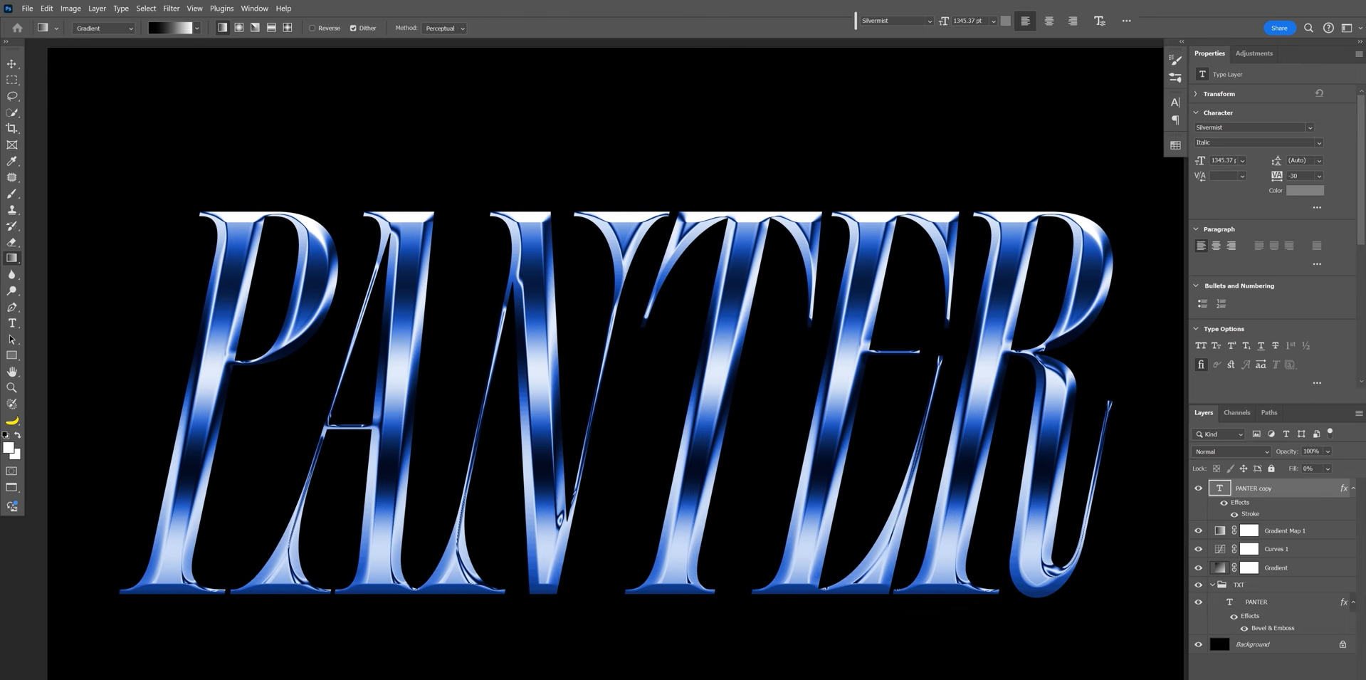
Task: Enable the Reverse checkbox
Action: click(312, 28)
